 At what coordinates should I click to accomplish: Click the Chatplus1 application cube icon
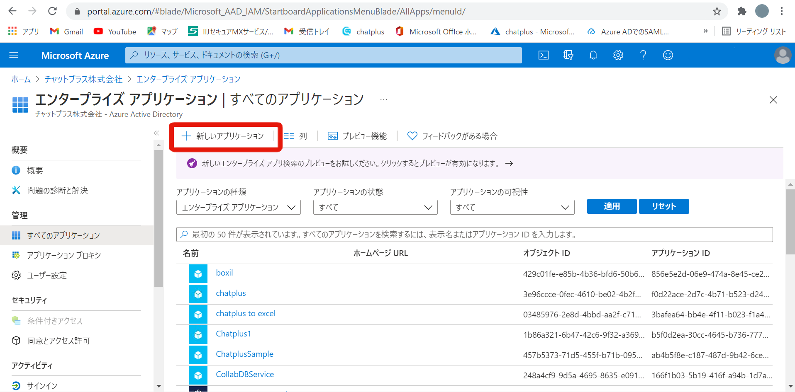198,335
